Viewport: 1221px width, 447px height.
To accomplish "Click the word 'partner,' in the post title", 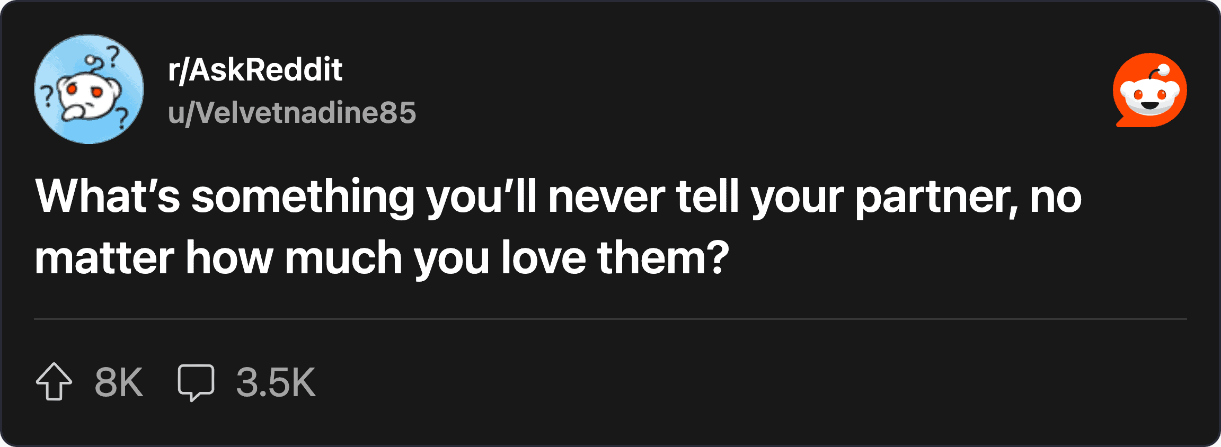I will point(936,197).
